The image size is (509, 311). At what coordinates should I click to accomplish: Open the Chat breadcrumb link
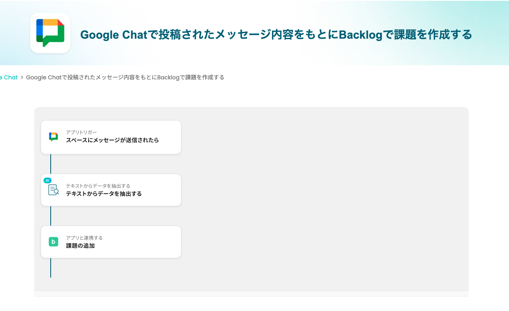pyautogui.click(x=9, y=77)
